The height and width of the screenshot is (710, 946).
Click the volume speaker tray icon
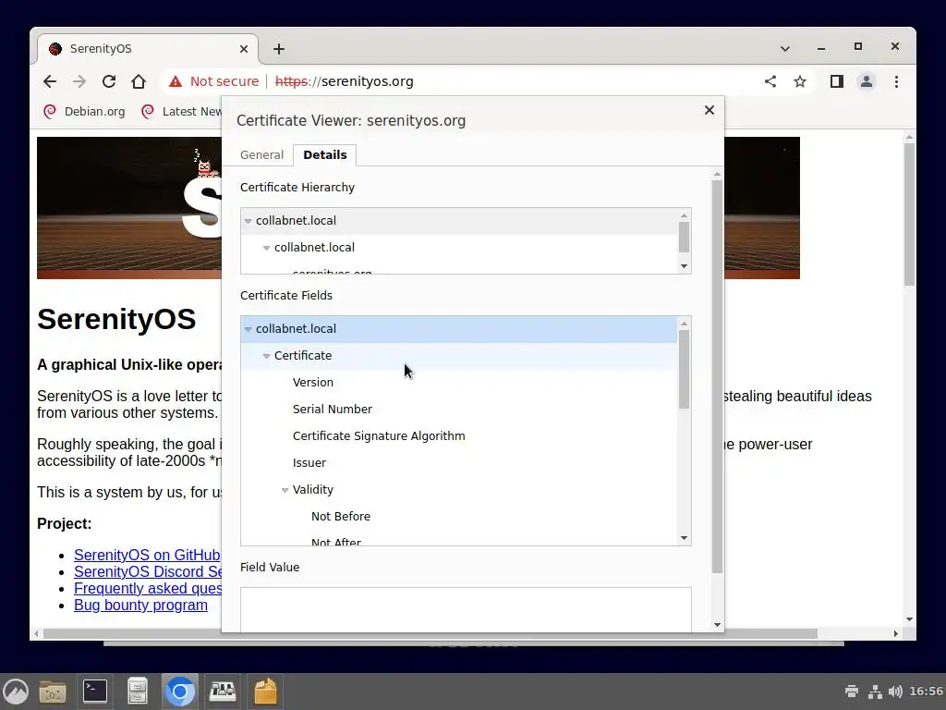pos(895,692)
